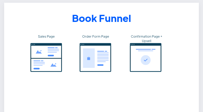
Task: Select the Order Form Page label
Action: point(96,36)
